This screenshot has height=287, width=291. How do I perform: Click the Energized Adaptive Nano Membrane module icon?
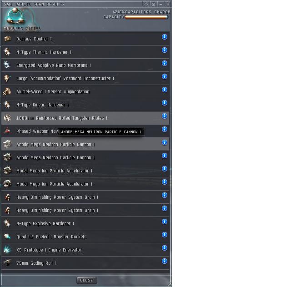point(7,65)
